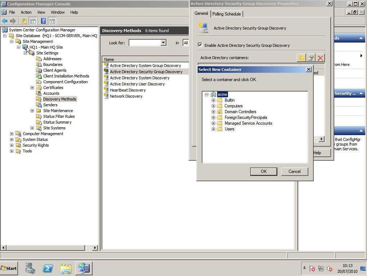Expand the Computers container
The image size is (367, 276).
click(x=213, y=106)
